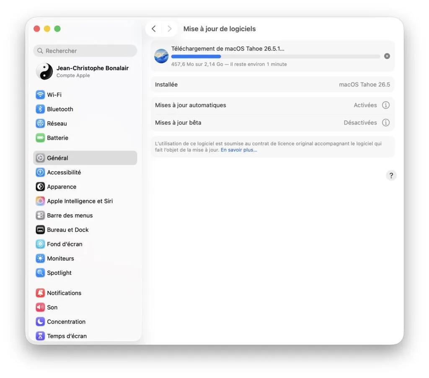Open Apparence settings
Screen dimensions: 429x378
pyautogui.click(x=85, y=186)
